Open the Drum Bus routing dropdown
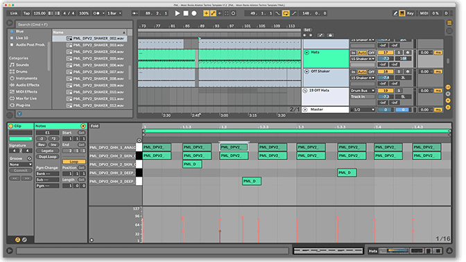 (363, 91)
